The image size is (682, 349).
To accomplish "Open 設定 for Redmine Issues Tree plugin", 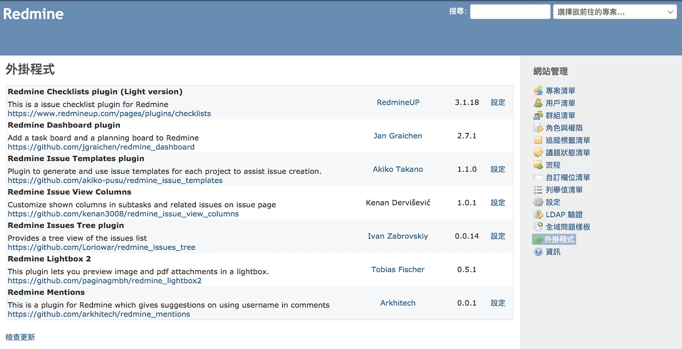I will [x=498, y=236].
